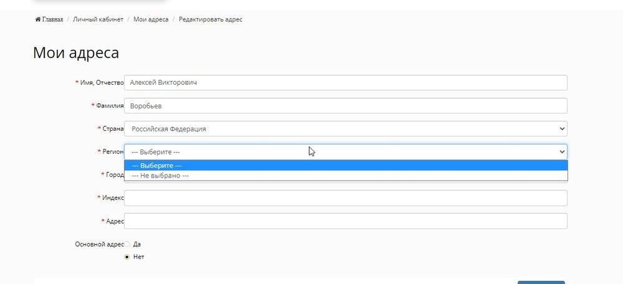The width and height of the screenshot is (623, 284).
Task: Go to Мои адреса in the breadcrumb
Action: click(x=151, y=19)
